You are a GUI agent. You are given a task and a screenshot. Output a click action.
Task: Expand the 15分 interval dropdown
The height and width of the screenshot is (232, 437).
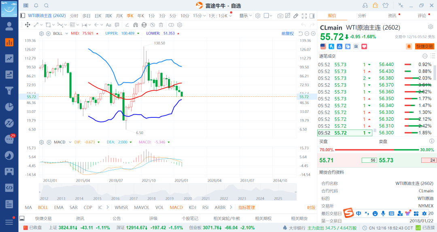[198, 15]
